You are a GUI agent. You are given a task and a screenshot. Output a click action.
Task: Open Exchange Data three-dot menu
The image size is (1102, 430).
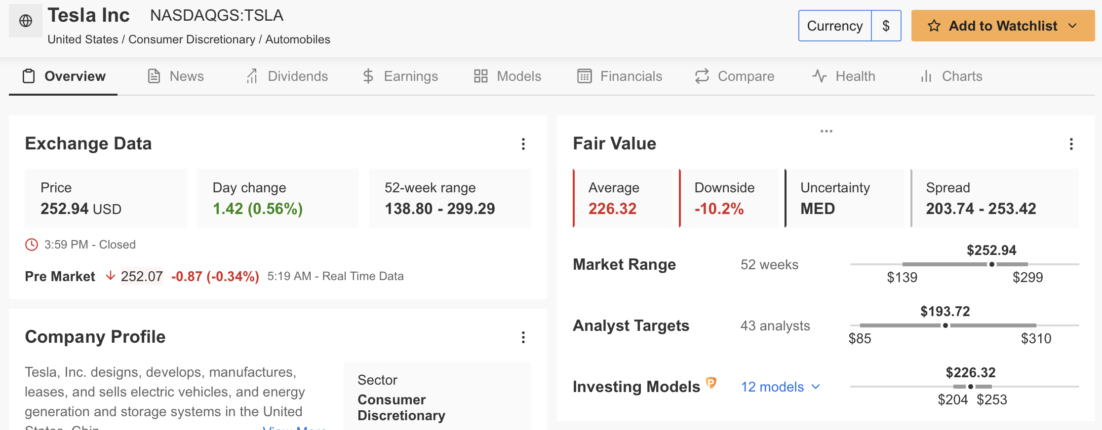click(x=523, y=144)
